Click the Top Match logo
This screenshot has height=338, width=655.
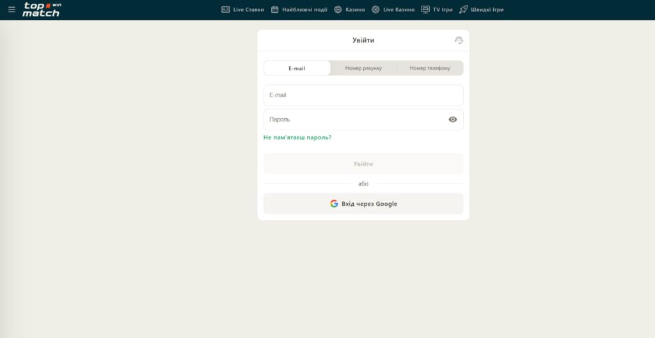coord(42,10)
